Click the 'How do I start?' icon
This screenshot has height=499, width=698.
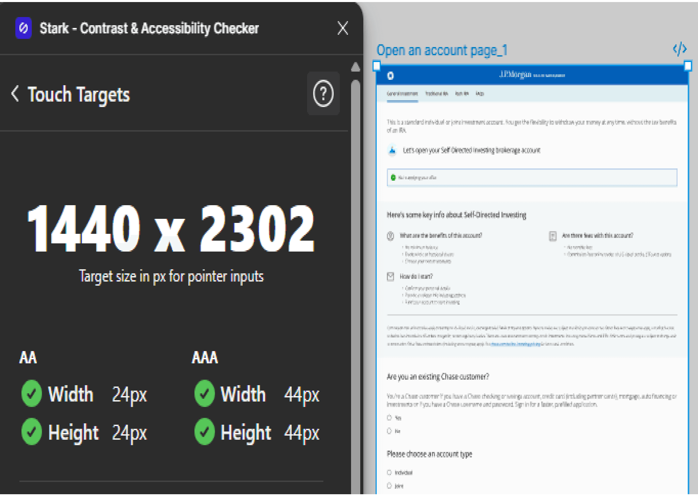391,276
